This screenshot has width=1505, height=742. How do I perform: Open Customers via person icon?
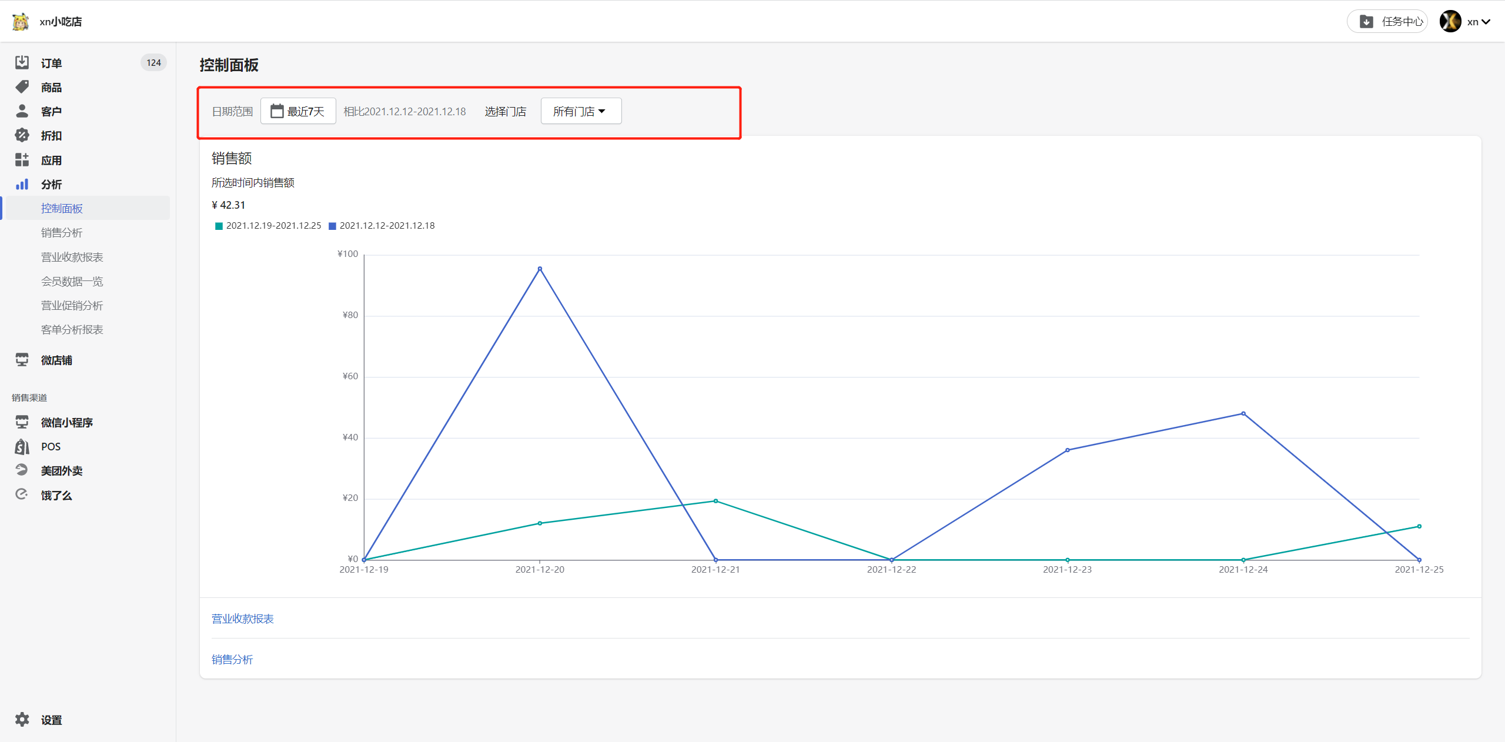[x=22, y=111]
